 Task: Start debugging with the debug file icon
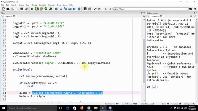(x=56, y=9)
